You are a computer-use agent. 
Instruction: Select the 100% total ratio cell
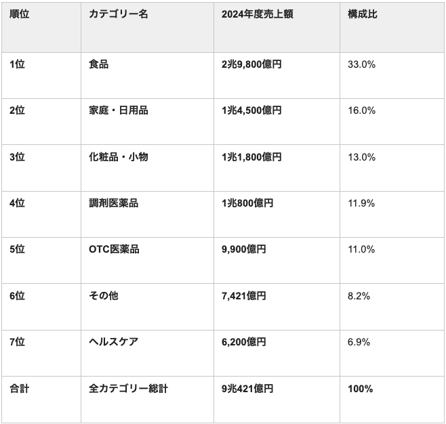tap(392, 400)
